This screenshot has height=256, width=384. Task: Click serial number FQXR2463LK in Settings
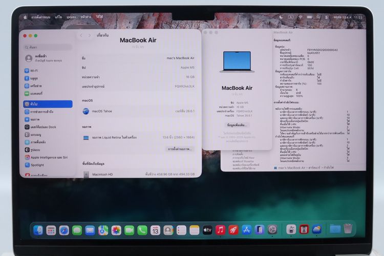point(184,87)
